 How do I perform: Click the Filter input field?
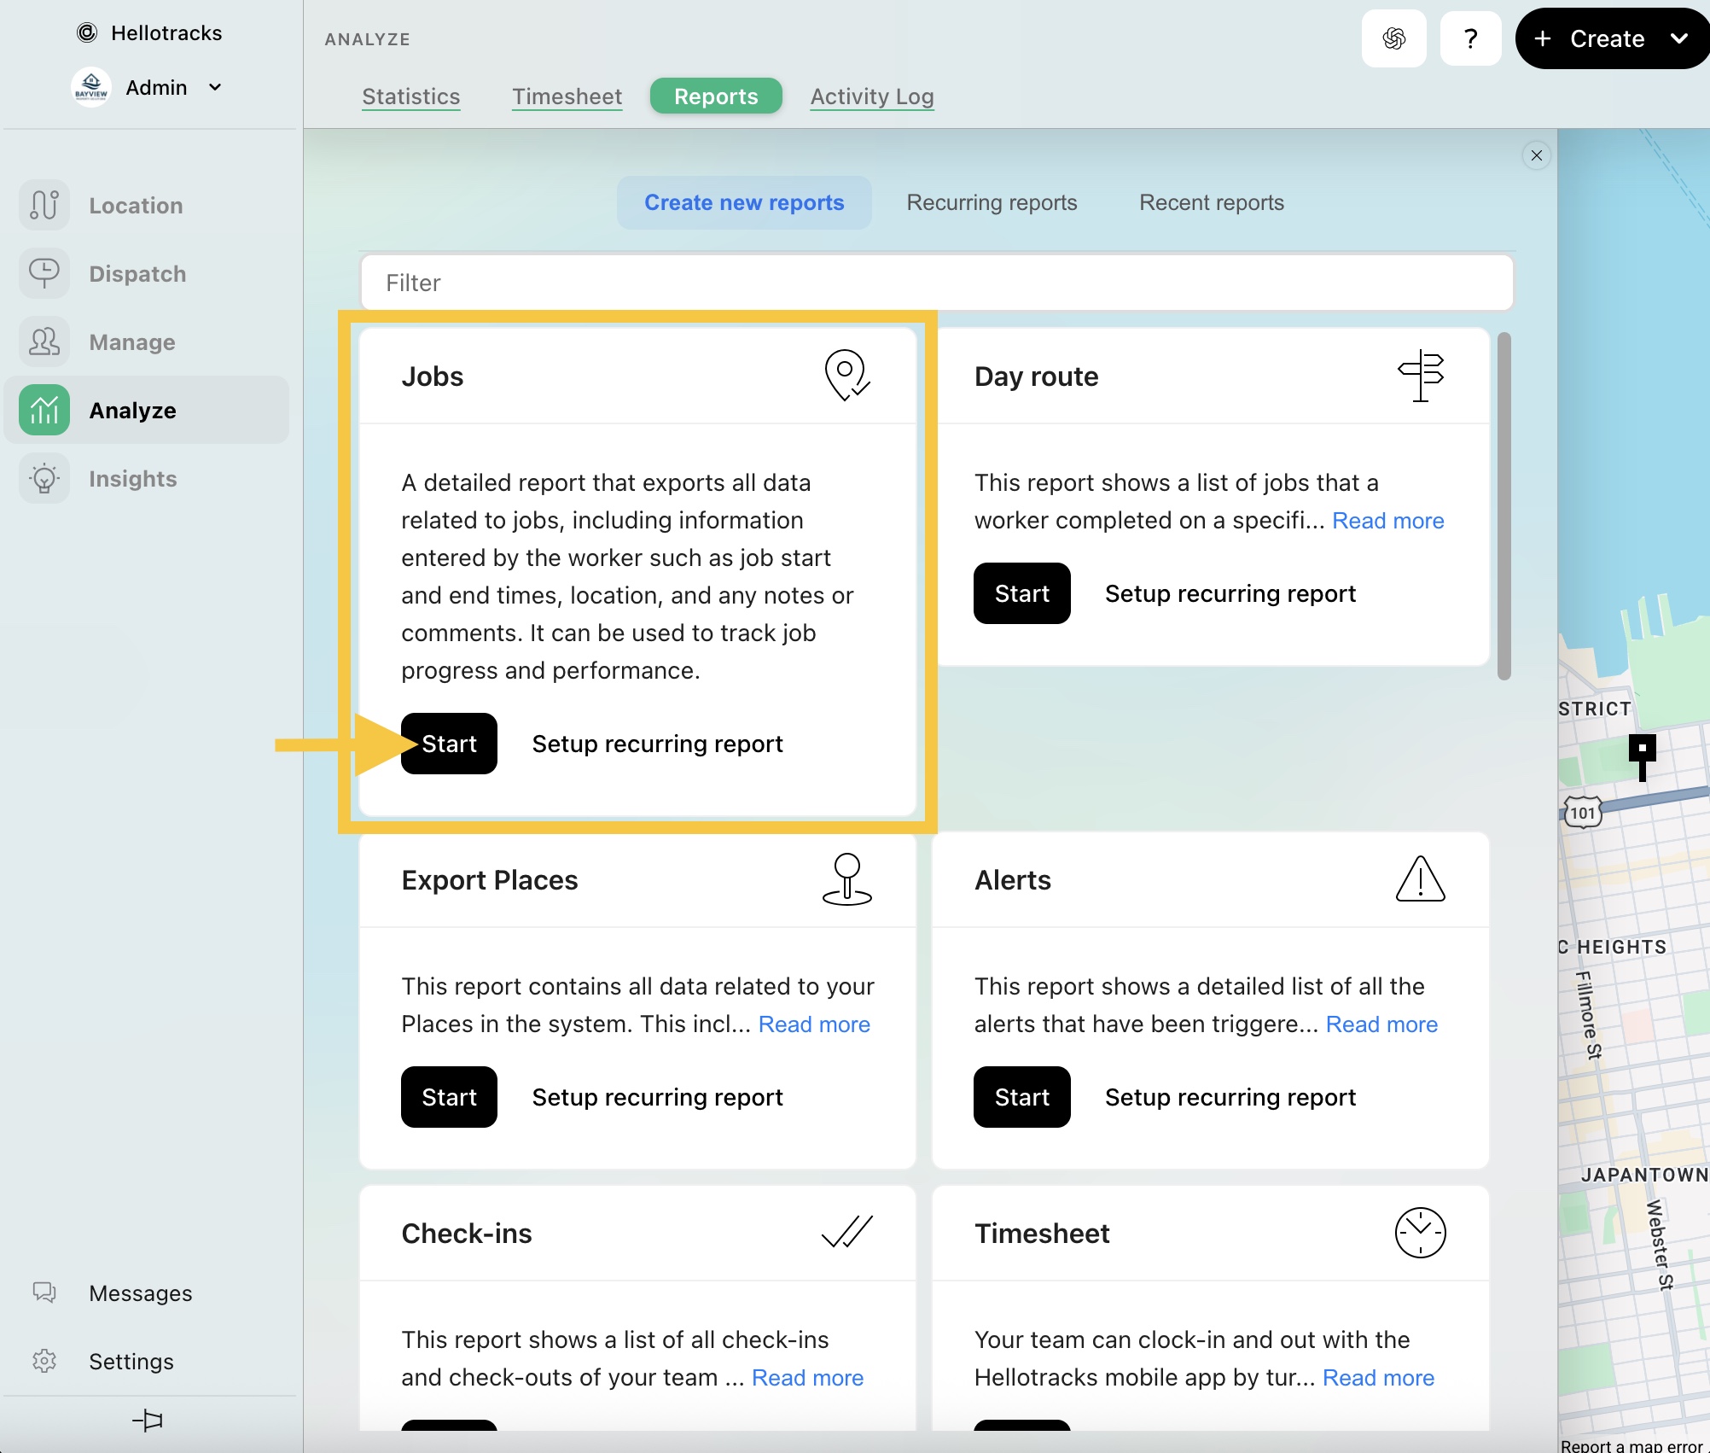pos(936,283)
